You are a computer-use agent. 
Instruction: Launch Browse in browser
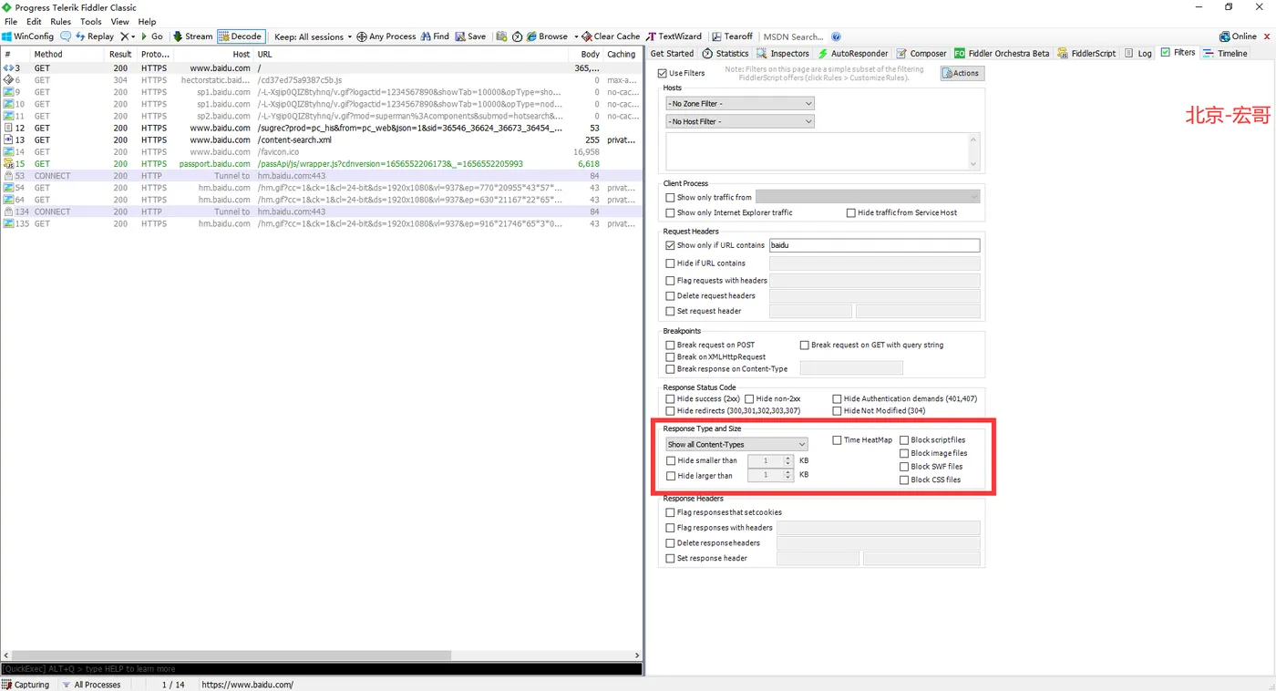[x=547, y=36]
